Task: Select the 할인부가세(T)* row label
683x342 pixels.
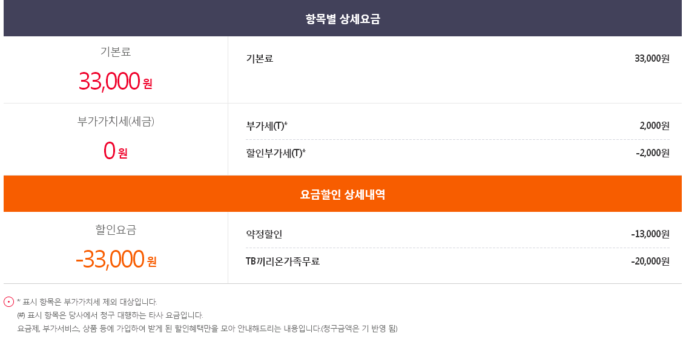Action: pos(276,153)
